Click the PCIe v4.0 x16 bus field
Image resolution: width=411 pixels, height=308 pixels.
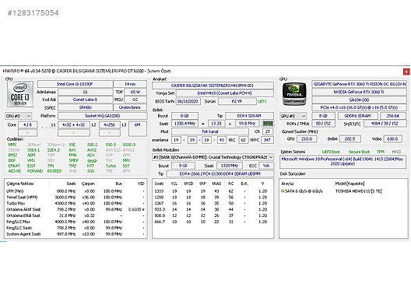click(x=360, y=107)
